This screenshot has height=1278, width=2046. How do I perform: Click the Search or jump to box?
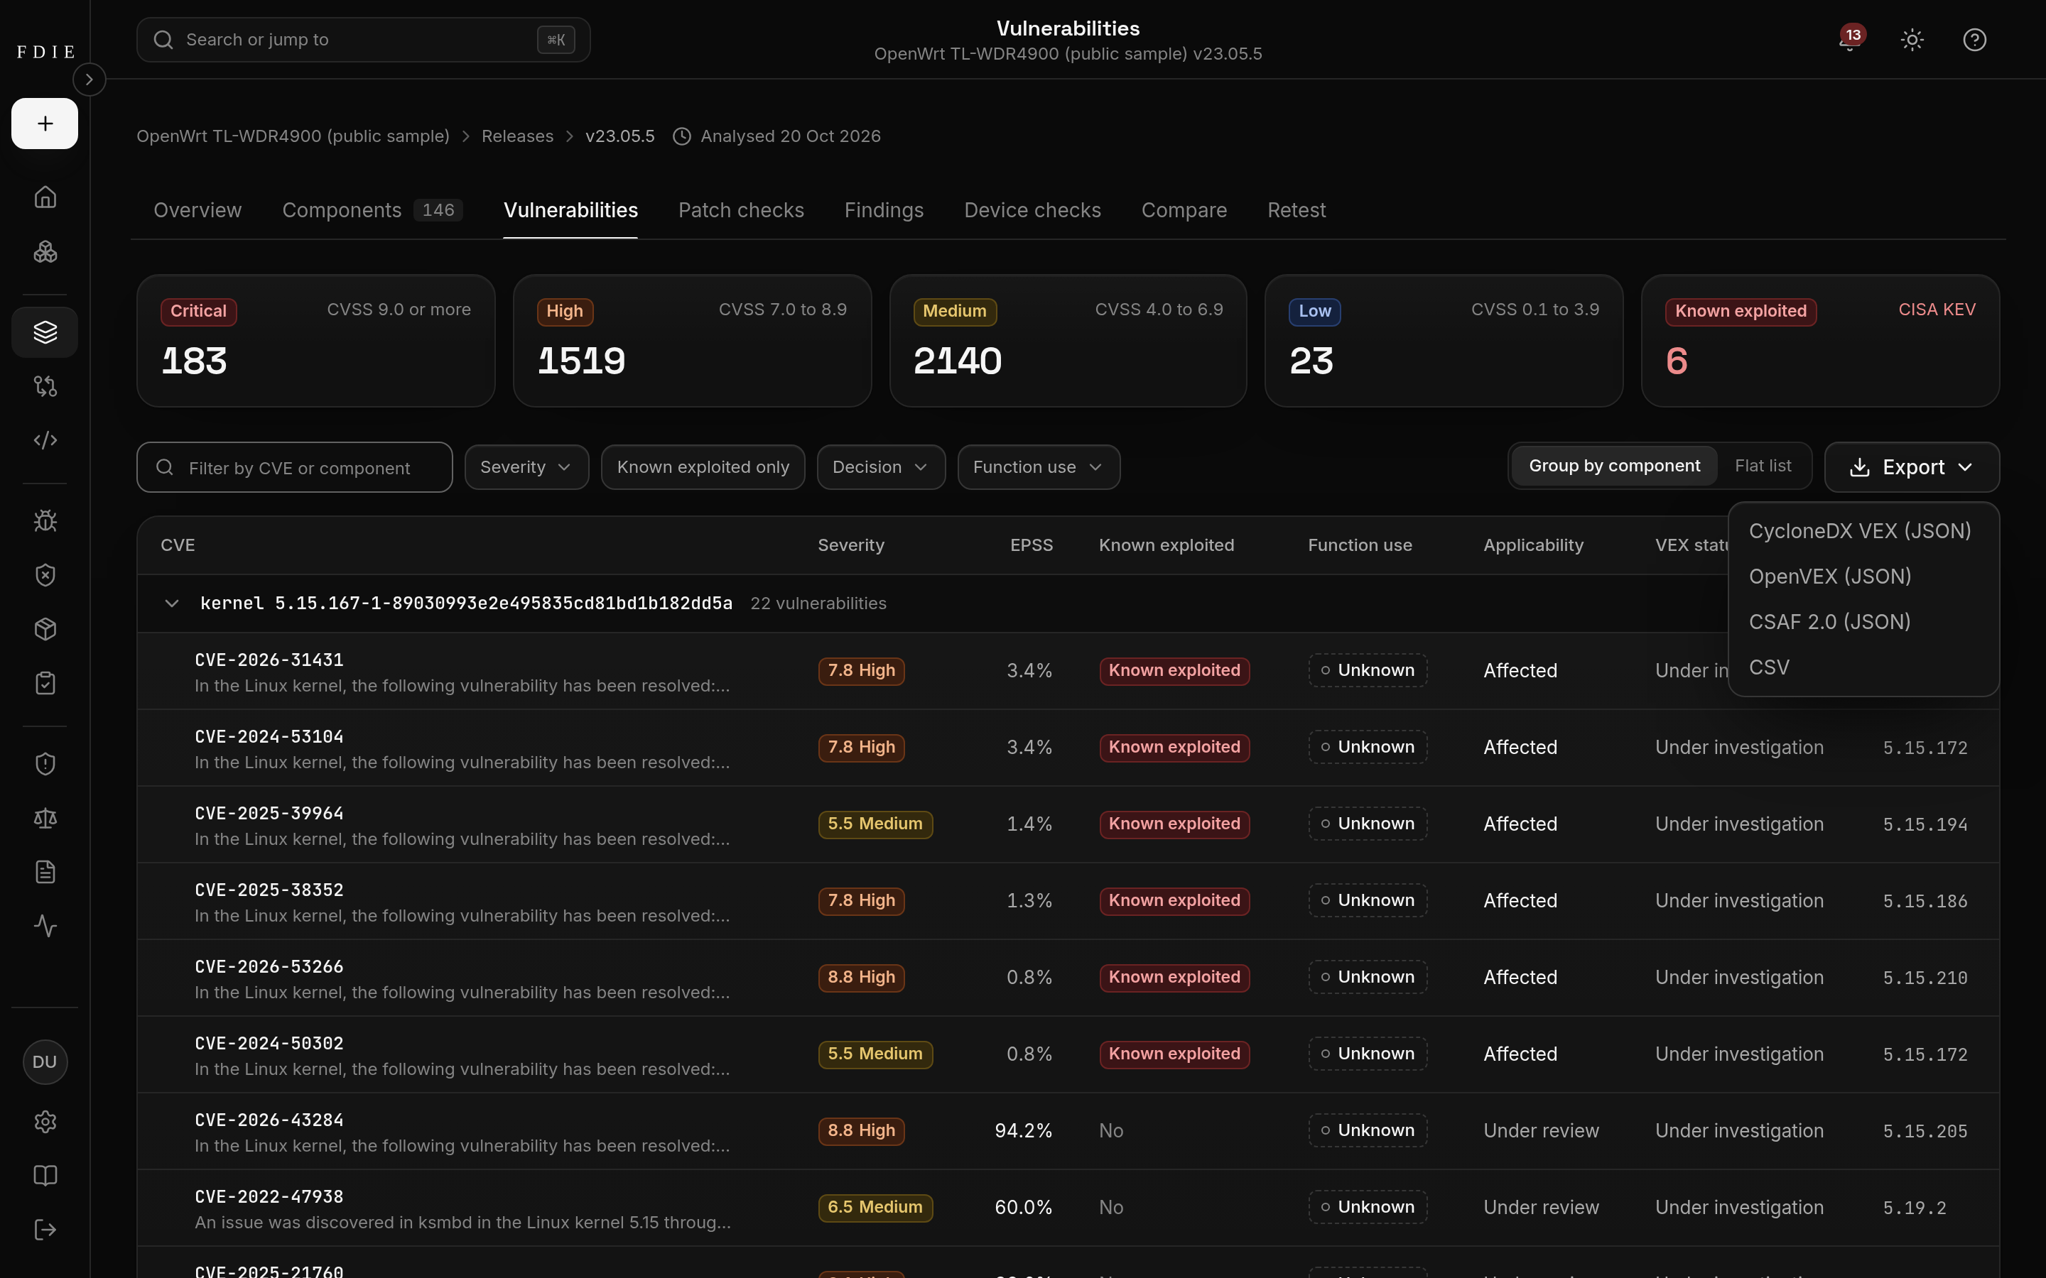pos(364,40)
